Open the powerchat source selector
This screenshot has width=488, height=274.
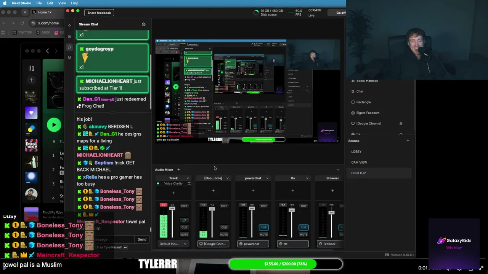(253, 244)
